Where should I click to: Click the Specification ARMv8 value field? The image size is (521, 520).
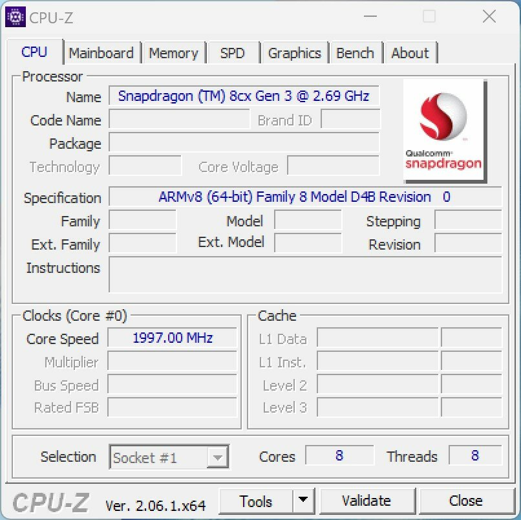(x=305, y=197)
